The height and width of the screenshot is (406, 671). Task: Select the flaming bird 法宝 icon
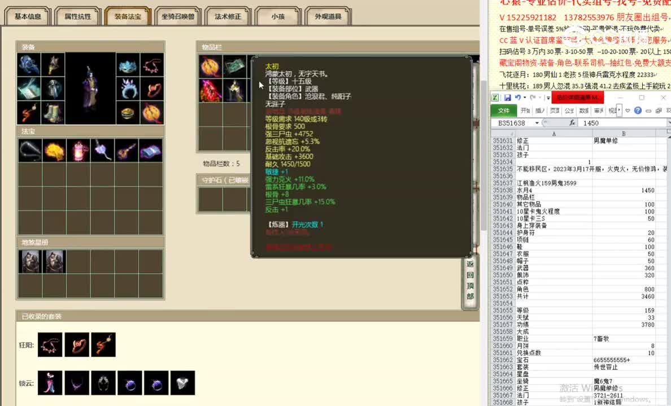tap(54, 150)
